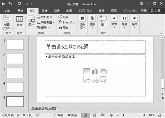
Task: Open the 链接 links menu
Action: coord(92,22)
